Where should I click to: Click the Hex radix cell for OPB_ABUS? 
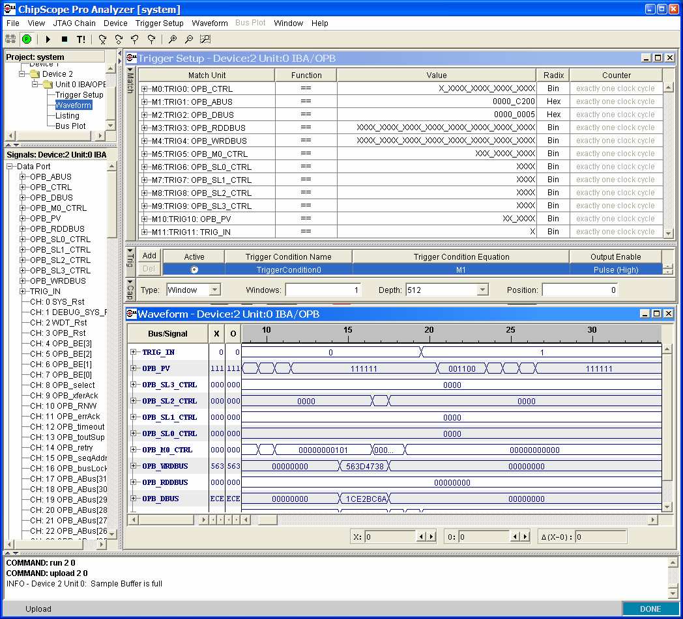tap(553, 102)
